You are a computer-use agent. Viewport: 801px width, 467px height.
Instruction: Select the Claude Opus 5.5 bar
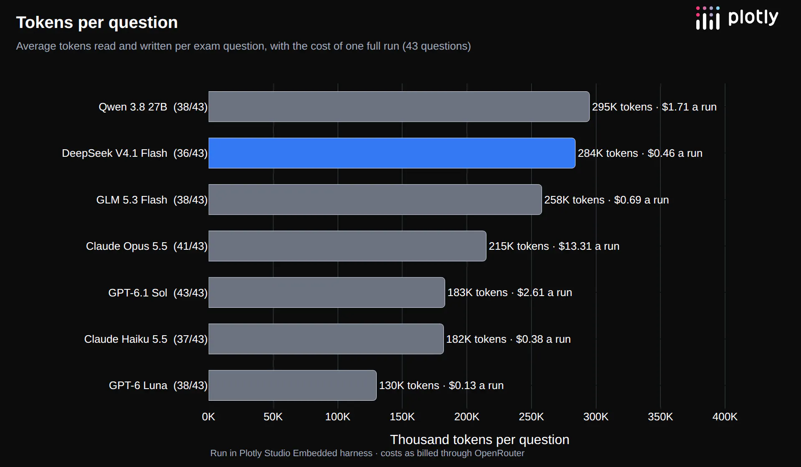click(x=348, y=246)
